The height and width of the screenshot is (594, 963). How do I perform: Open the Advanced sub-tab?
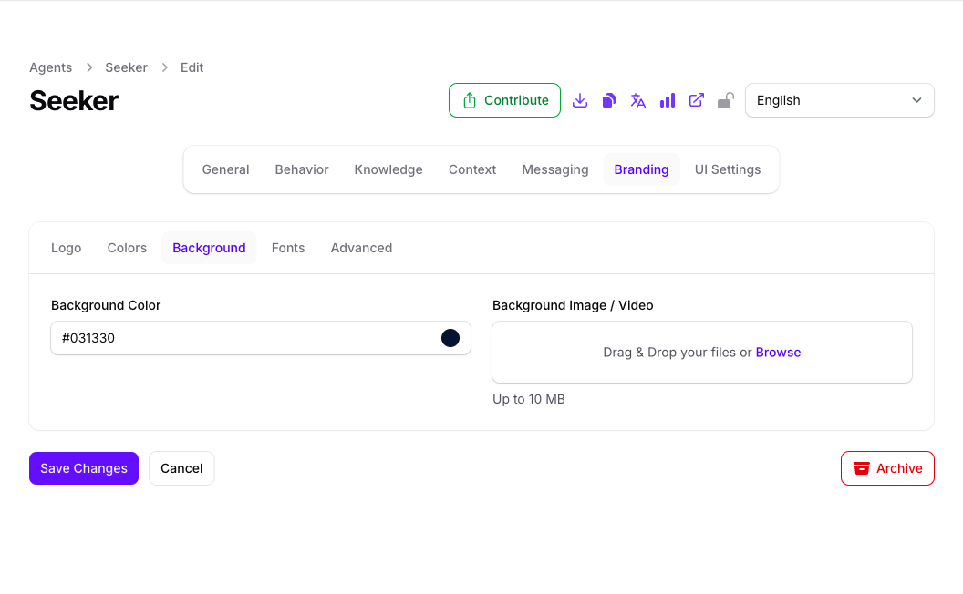point(361,248)
